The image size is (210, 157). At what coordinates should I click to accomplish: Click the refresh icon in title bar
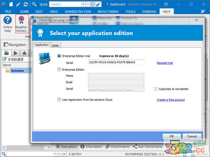click(26, 4)
